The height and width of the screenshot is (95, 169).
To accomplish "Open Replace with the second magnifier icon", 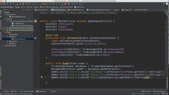I will 30,4.
